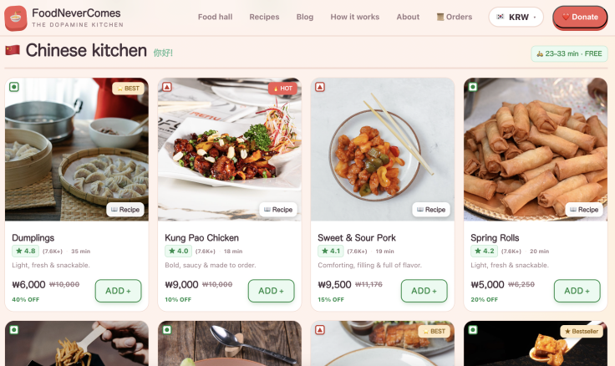
Task: Open Orders from the navigation
Action: point(455,17)
